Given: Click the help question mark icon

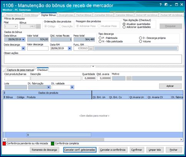Looking at the screenshot, I should click(x=161, y=5).
